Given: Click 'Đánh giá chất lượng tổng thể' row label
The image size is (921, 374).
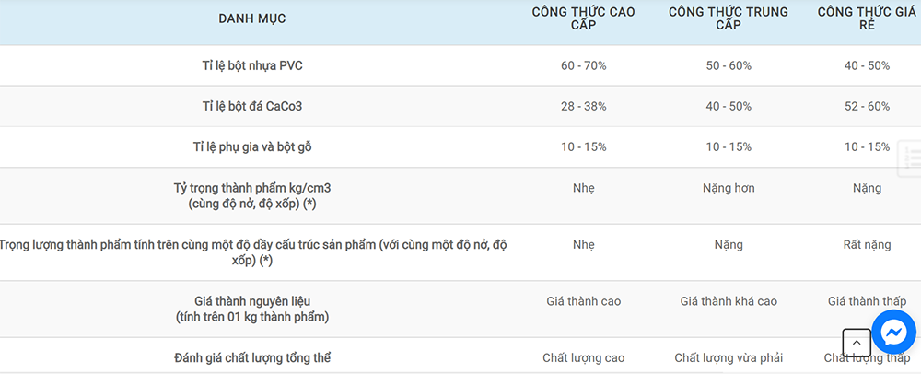Looking at the screenshot, I should [251, 357].
